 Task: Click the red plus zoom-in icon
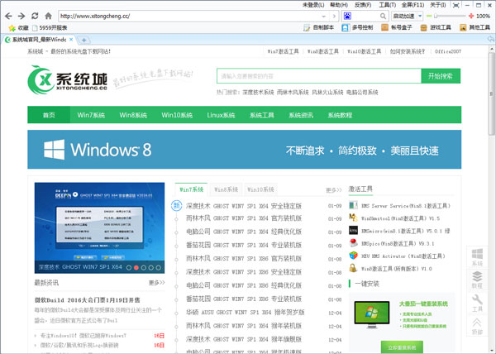pyautogui.click(x=471, y=16)
